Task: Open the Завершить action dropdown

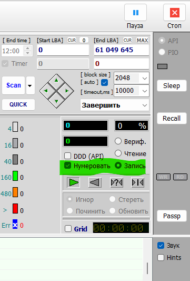Action: [115, 105]
